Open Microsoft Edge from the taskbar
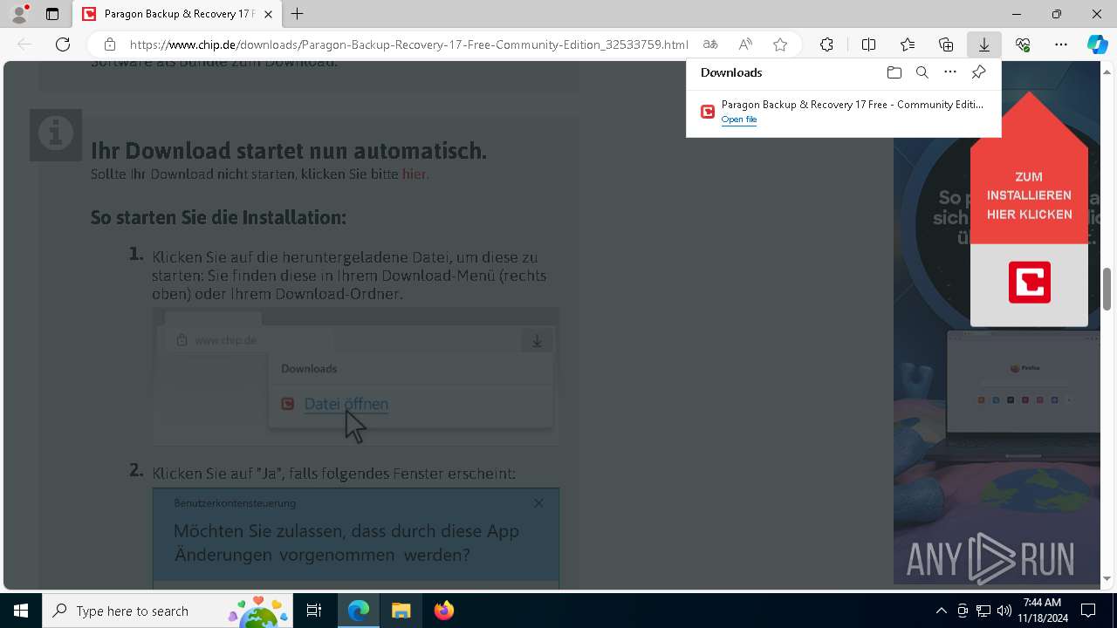 [x=359, y=611]
